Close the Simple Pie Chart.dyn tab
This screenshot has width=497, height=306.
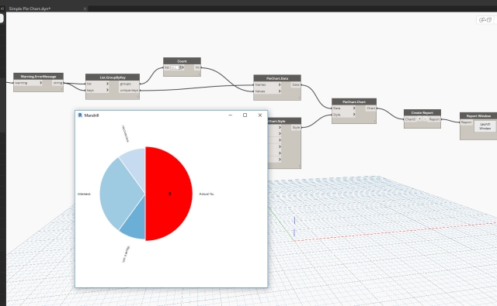85,9
